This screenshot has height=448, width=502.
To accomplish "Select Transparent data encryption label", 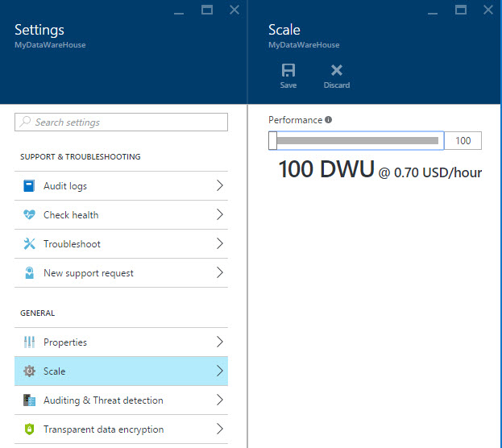I will click(103, 429).
